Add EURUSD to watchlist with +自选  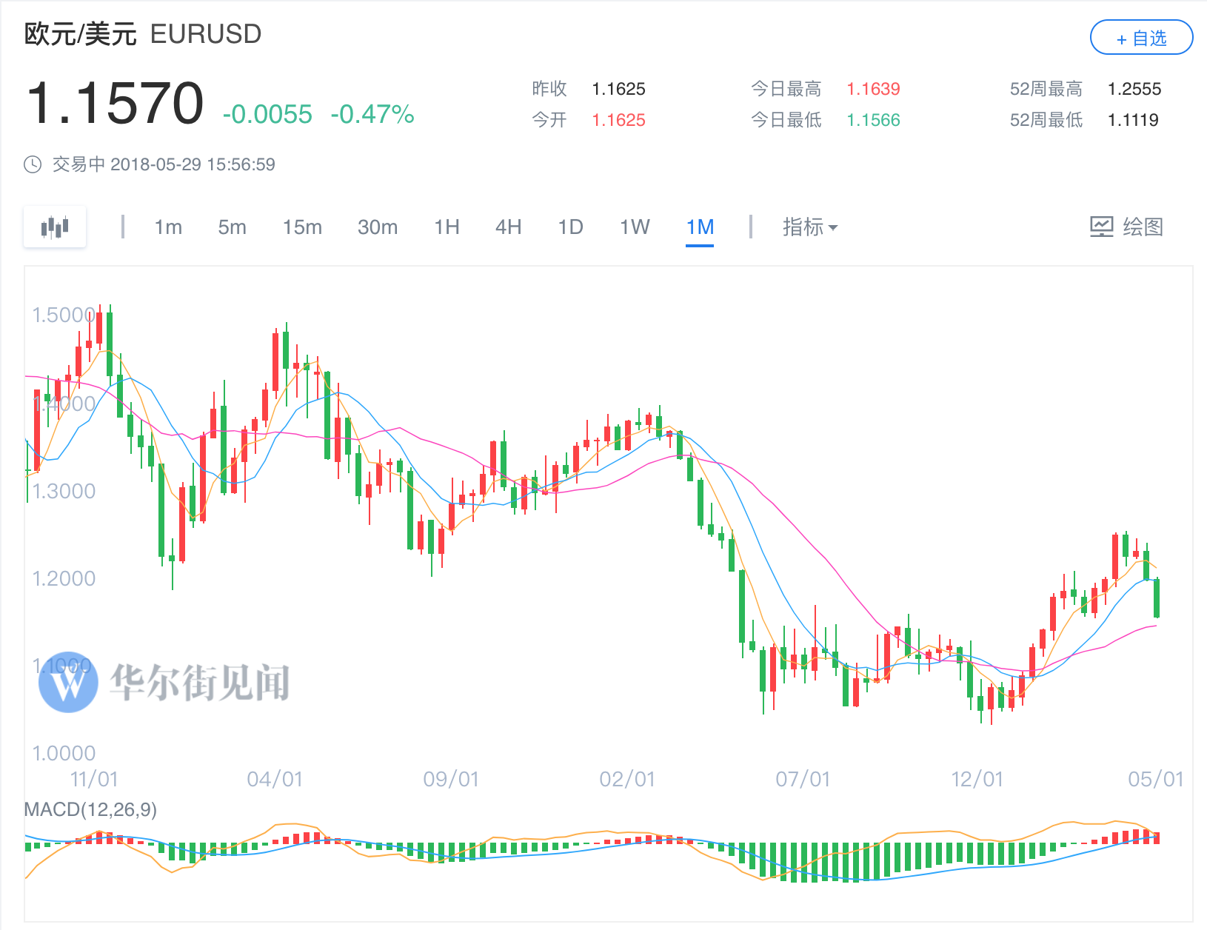pos(1141,38)
